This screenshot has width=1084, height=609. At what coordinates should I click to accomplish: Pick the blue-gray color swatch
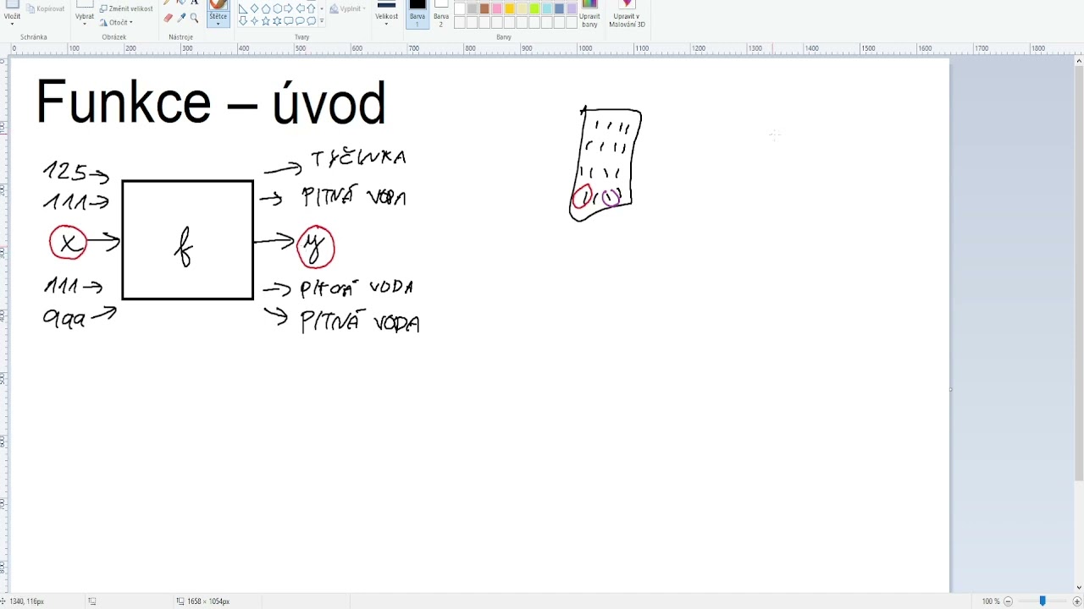pyautogui.click(x=560, y=8)
